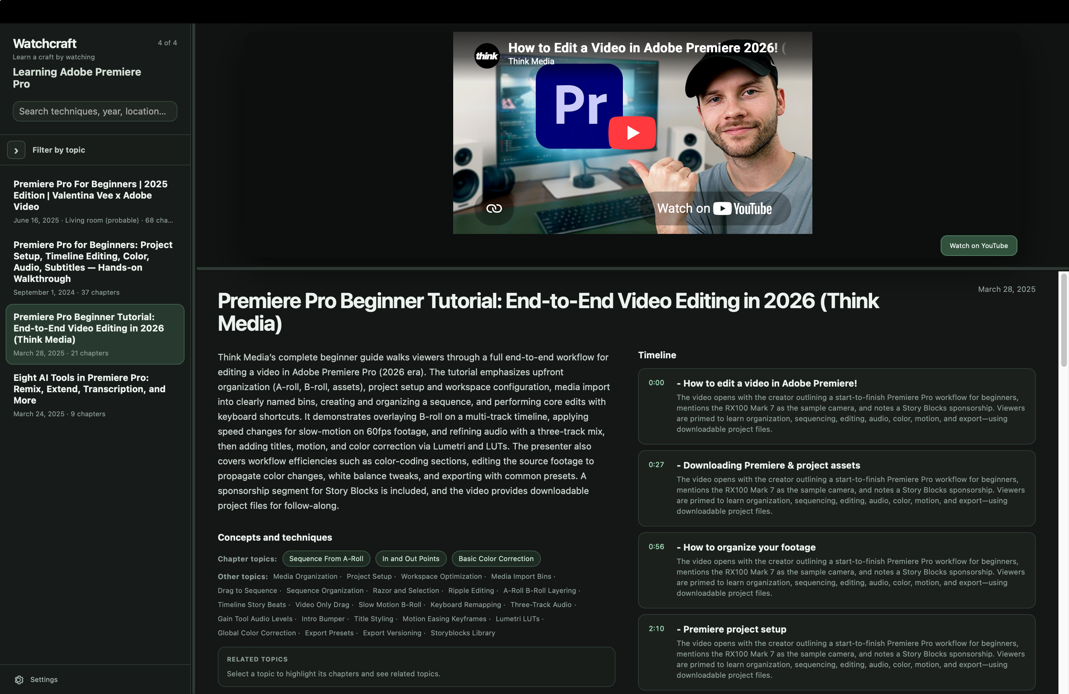This screenshot has width=1069, height=694.
Task: Click the Global Color Correction topic
Action: (x=257, y=633)
